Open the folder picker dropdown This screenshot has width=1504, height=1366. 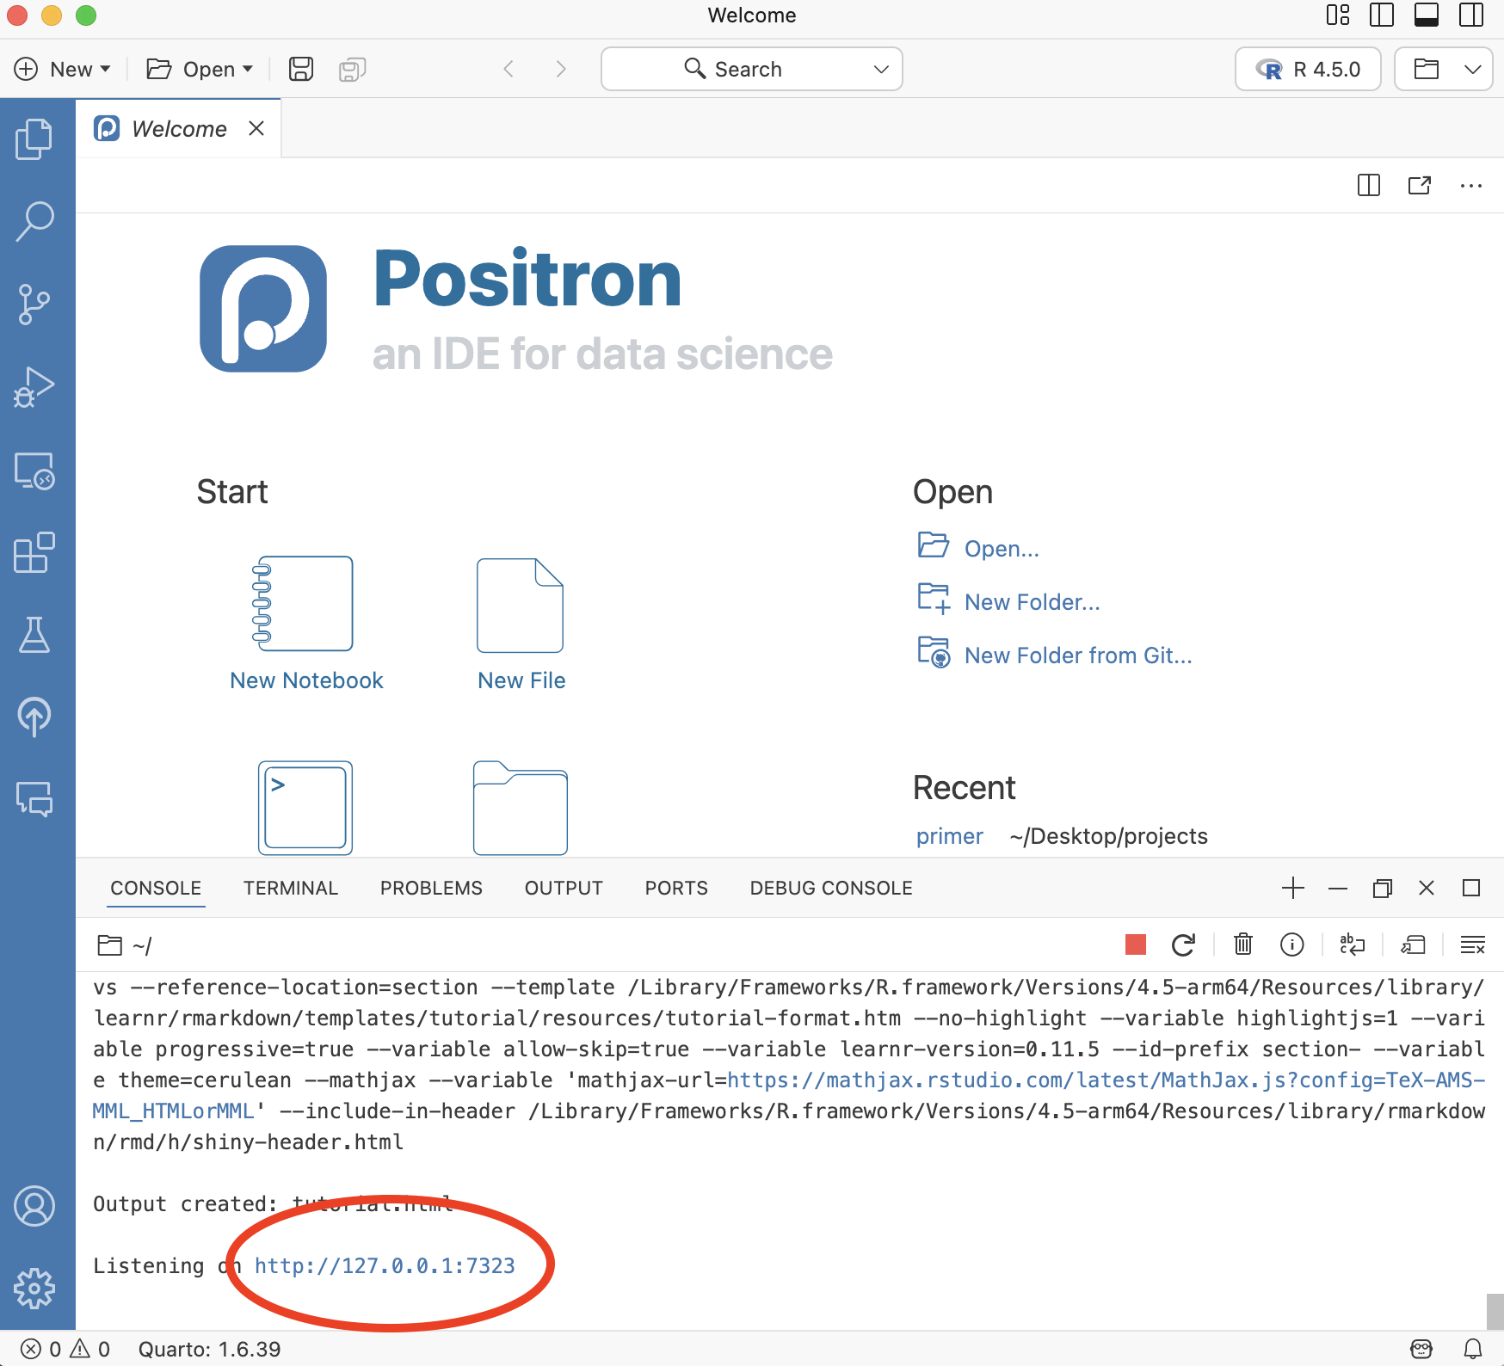(x=1473, y=69)
